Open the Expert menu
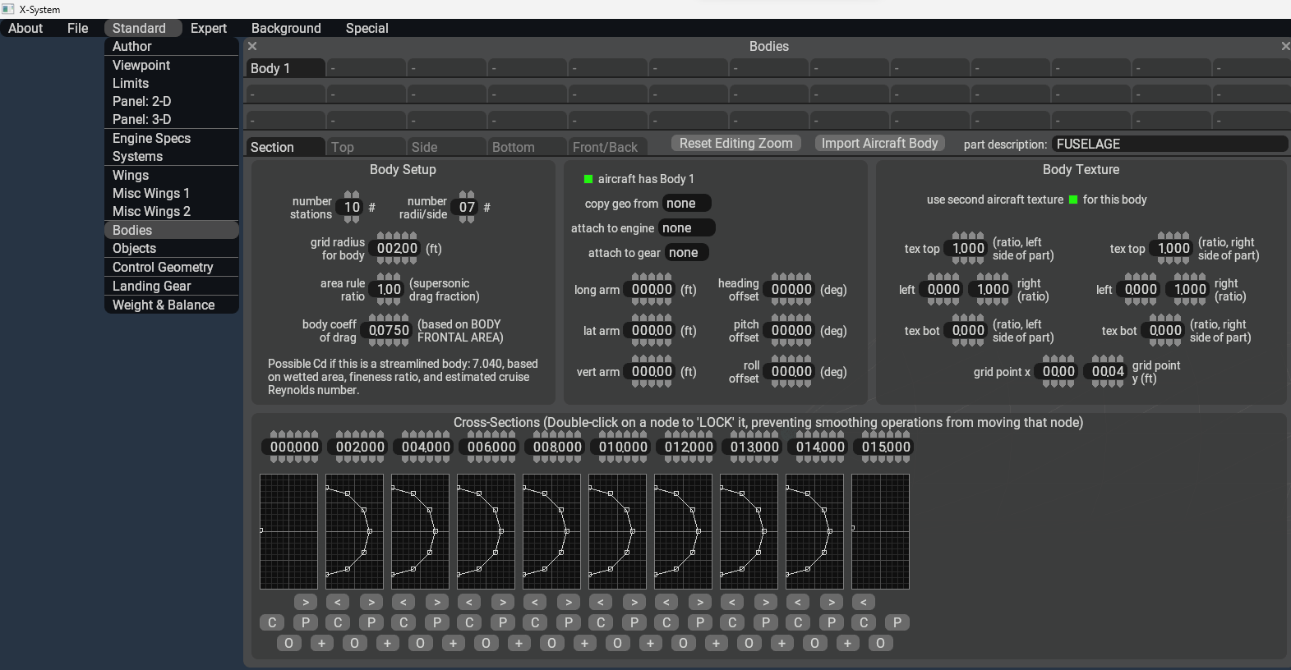 click(x=208, y=28)
